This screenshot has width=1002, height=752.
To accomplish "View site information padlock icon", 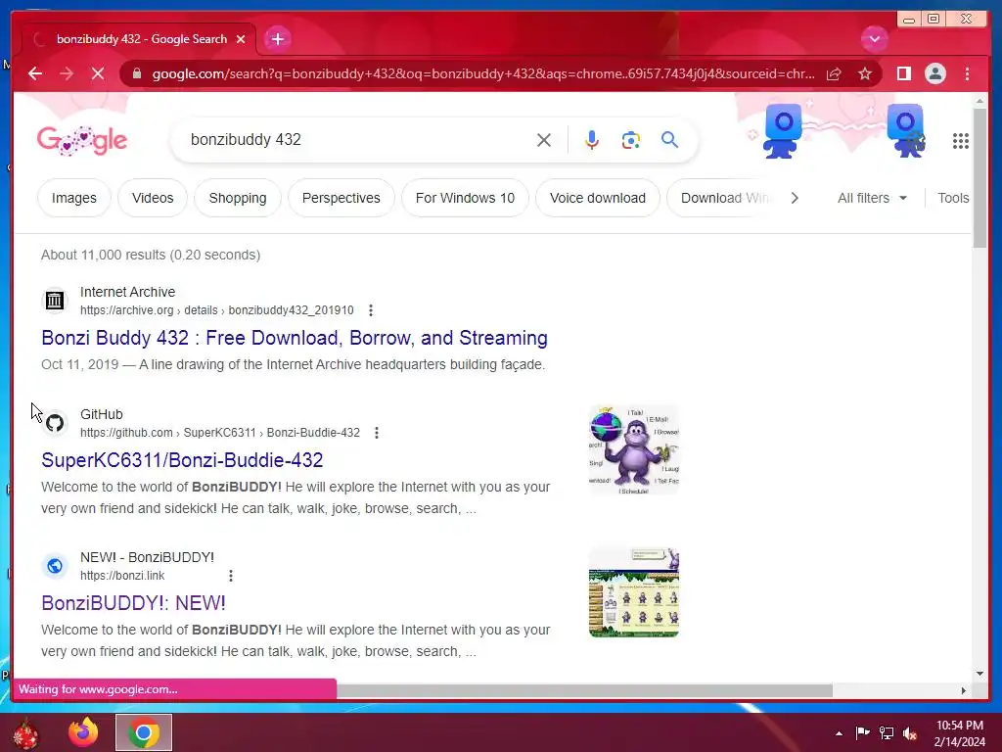I will (137, 73).
